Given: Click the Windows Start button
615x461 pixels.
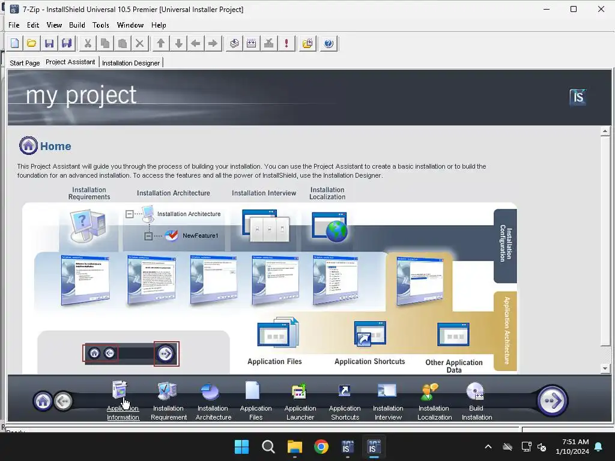Looking at the screenshot, I should (x=241, y=447).
